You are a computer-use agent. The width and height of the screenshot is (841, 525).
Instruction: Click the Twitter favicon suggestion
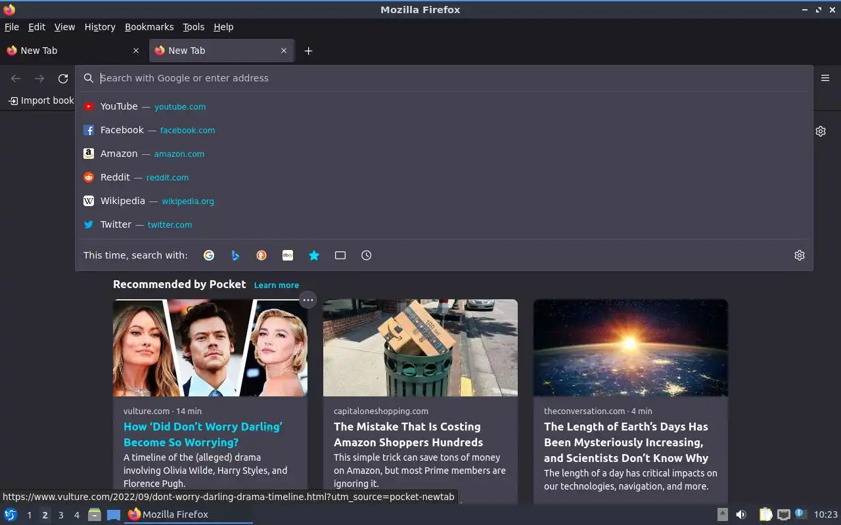tap(89, 224)
